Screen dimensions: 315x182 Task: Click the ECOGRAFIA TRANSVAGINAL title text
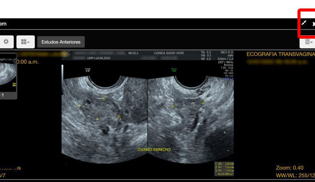coord(281,54)
